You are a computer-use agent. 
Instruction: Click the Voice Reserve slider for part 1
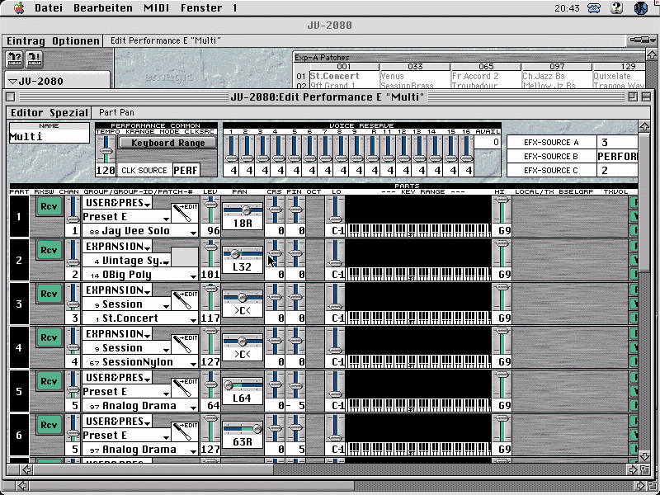click(x=231, y=149)
